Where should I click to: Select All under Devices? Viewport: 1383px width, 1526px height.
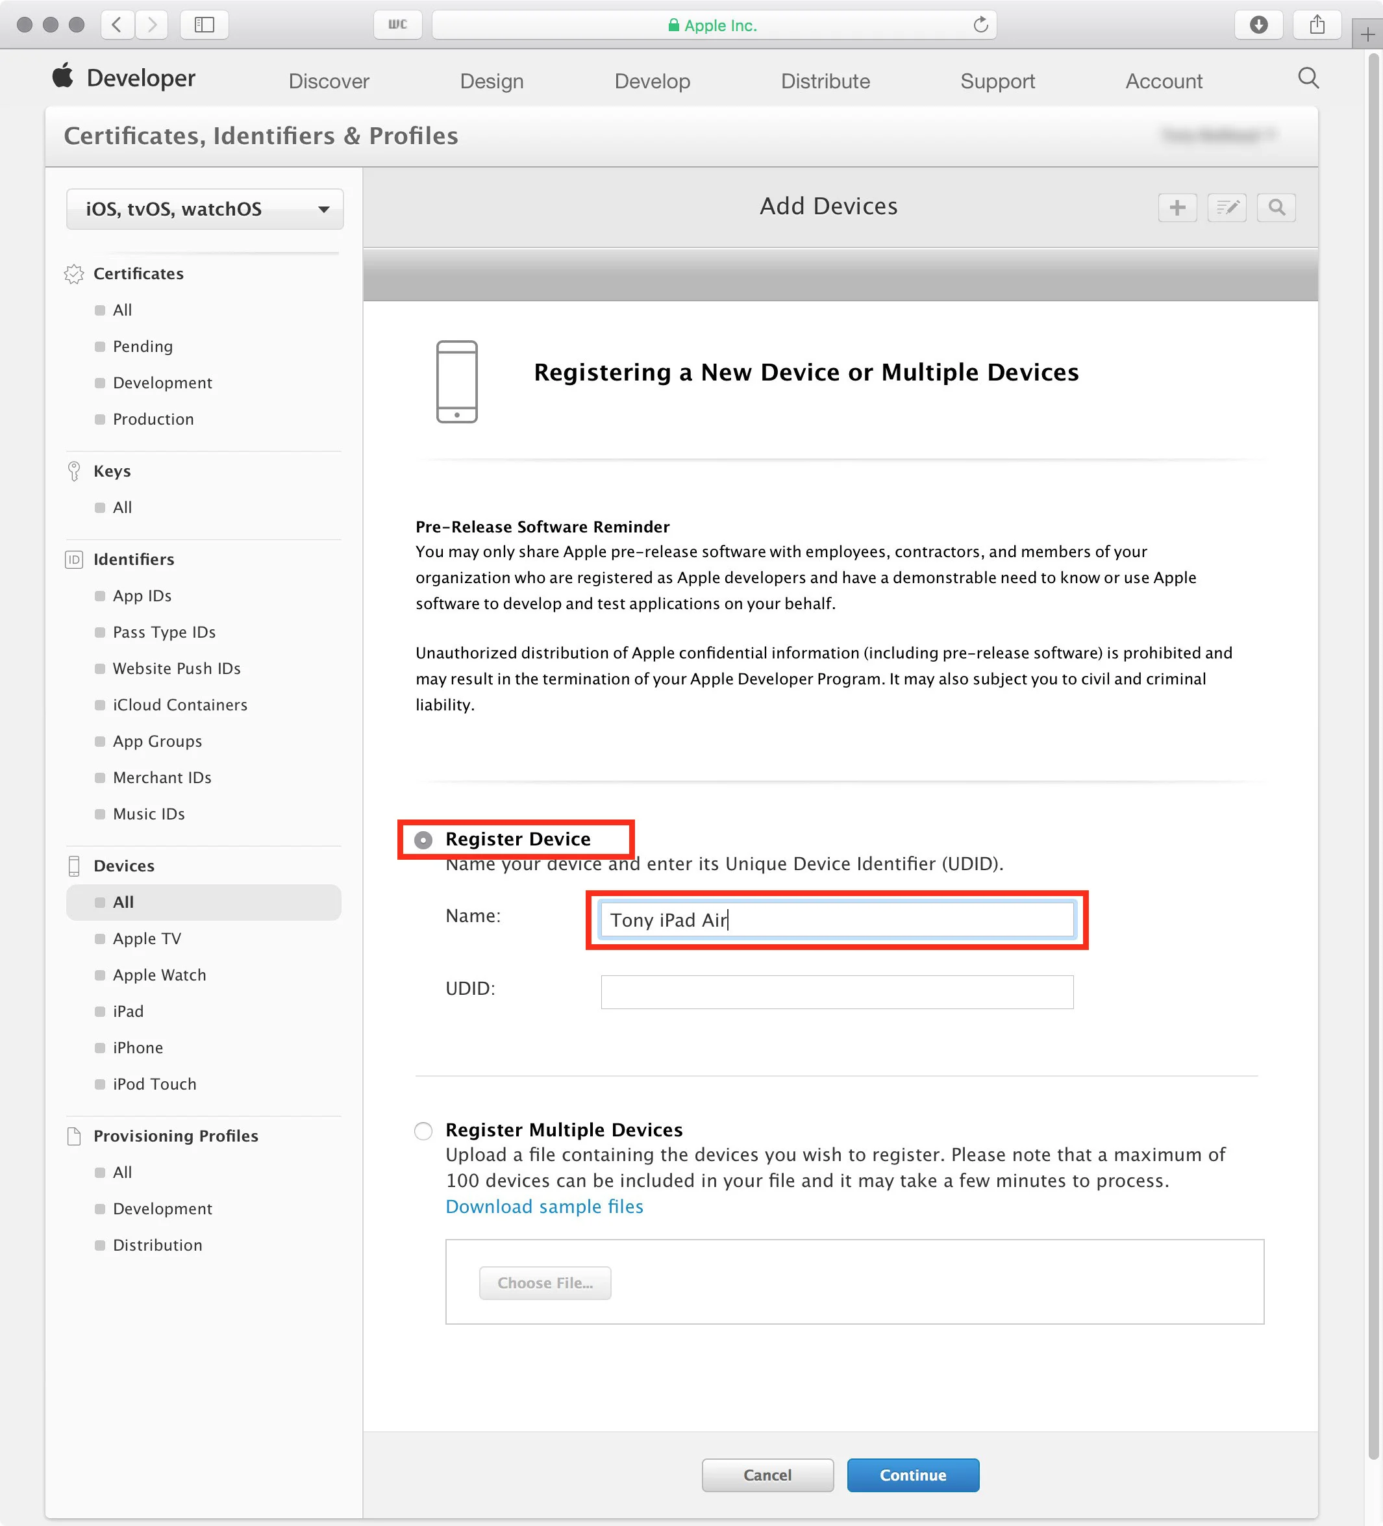point(204,903)
